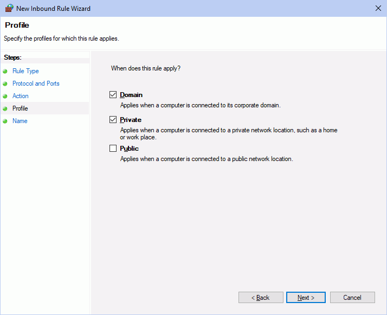Click the green bullet beside Rule Type
387x315 pixels.
click(5, 71)
